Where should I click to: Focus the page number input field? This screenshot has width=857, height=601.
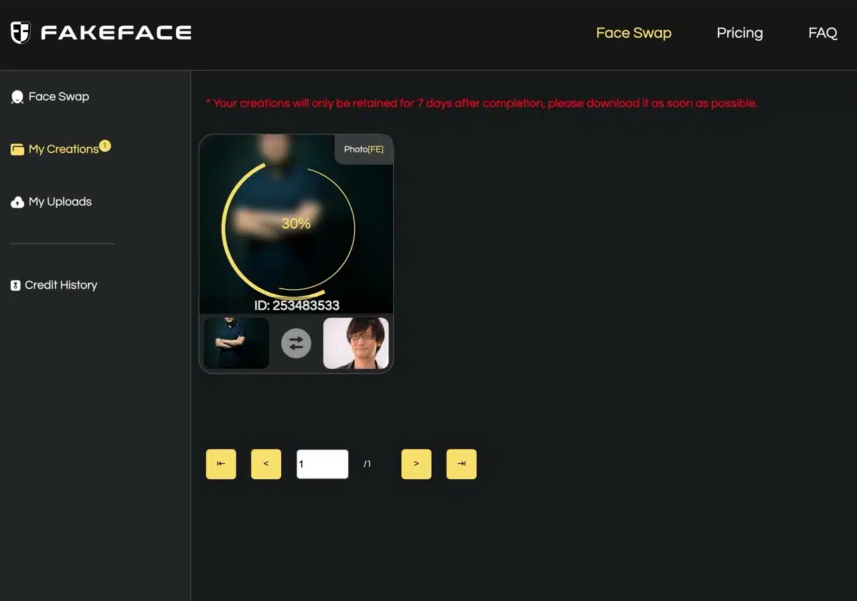pos(322,464)
